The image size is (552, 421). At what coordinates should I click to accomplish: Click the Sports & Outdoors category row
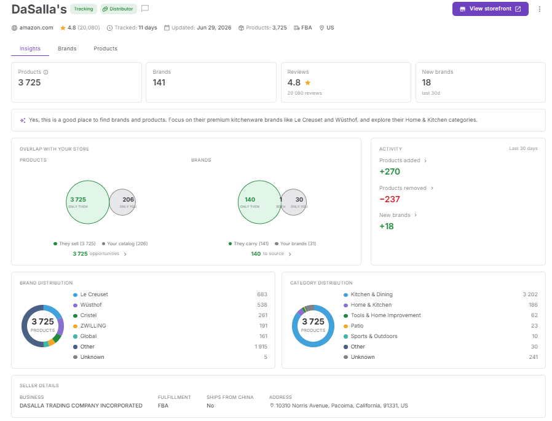coord(440,336)
